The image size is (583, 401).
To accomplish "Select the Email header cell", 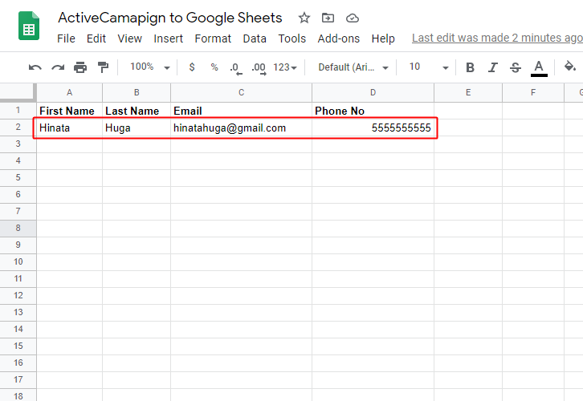I will click(x=241, y=111).
